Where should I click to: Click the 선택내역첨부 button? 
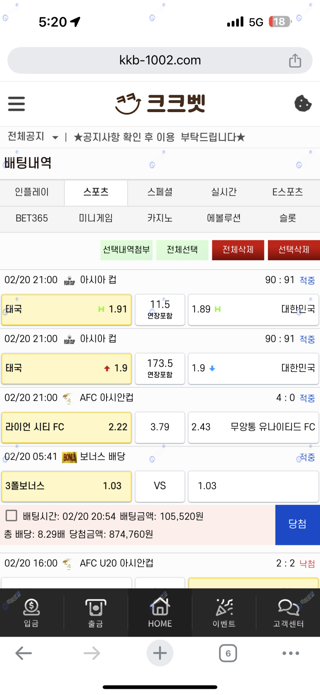[x=126, y=250]
